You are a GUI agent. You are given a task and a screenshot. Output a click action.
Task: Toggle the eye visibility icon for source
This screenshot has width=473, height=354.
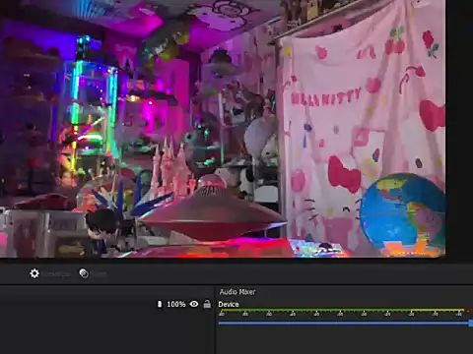[x=194, y=304]
